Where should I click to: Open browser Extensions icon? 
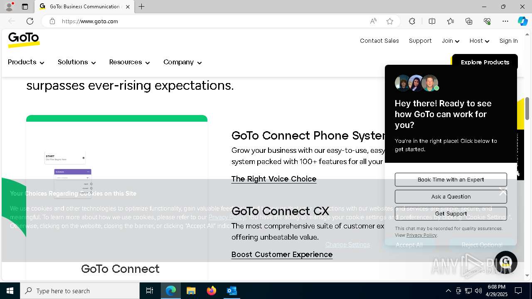[412, 21]
